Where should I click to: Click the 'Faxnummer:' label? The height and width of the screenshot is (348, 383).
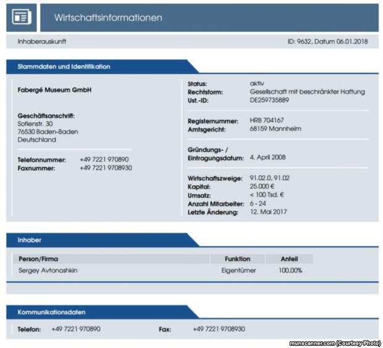(36, 168)
